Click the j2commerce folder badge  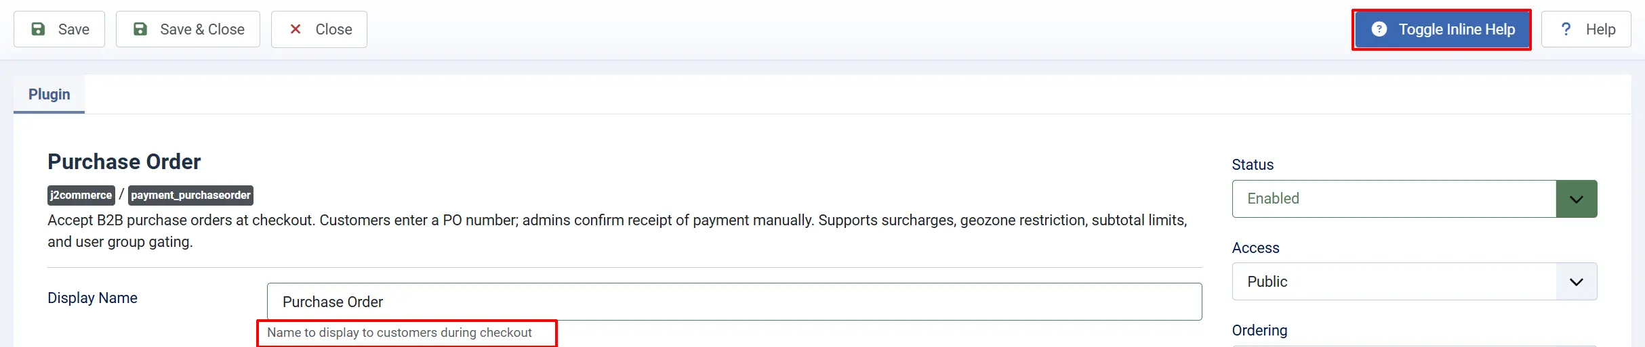click(81, 195)
